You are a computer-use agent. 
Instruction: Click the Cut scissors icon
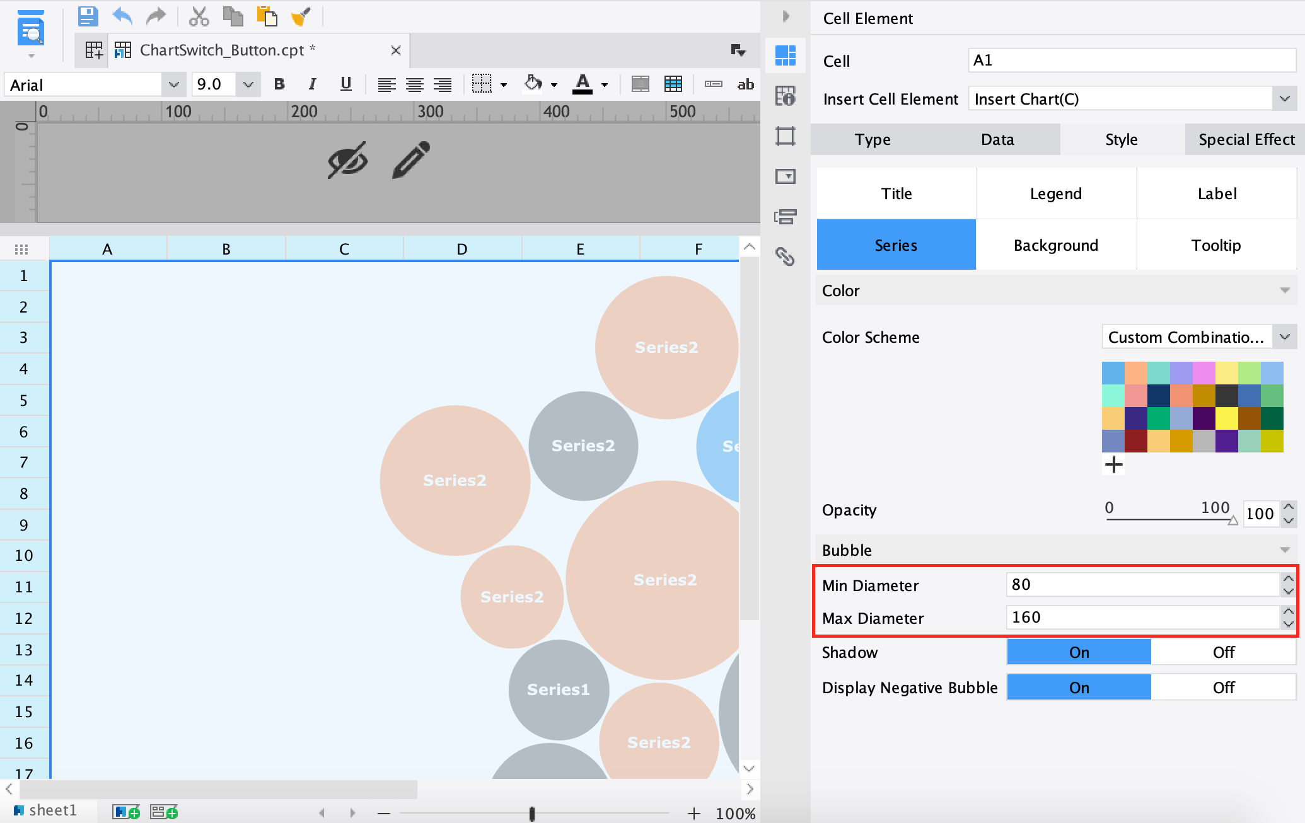[199, 16]
